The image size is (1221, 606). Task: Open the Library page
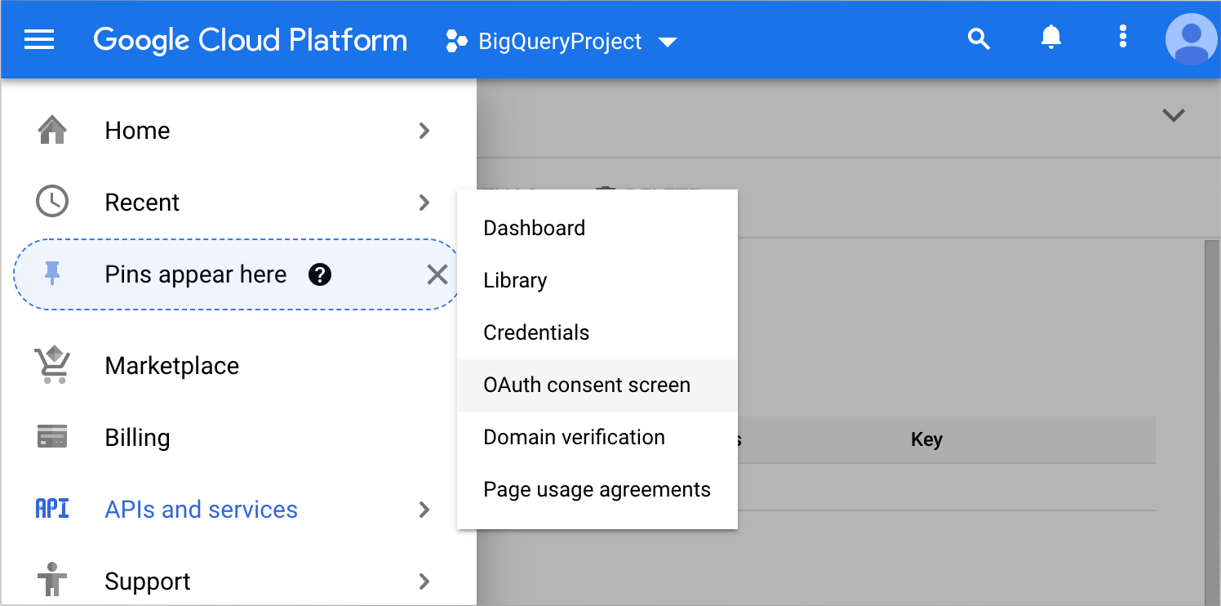(514, 280)
